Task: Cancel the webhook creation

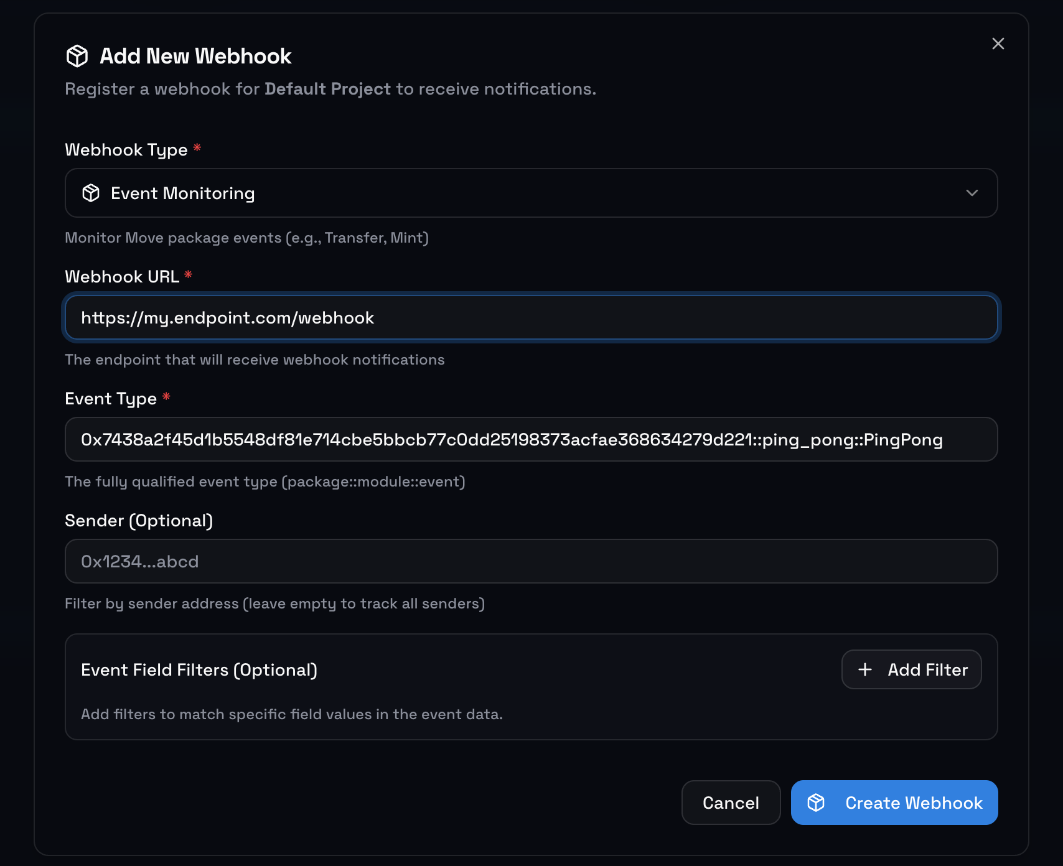Action: [731, 803]
